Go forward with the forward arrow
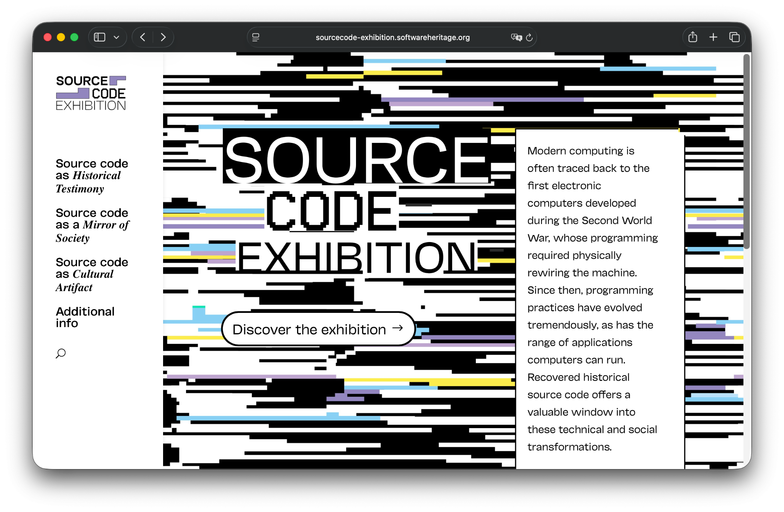This screenshot has height=512, width=784. click(163, 37)
